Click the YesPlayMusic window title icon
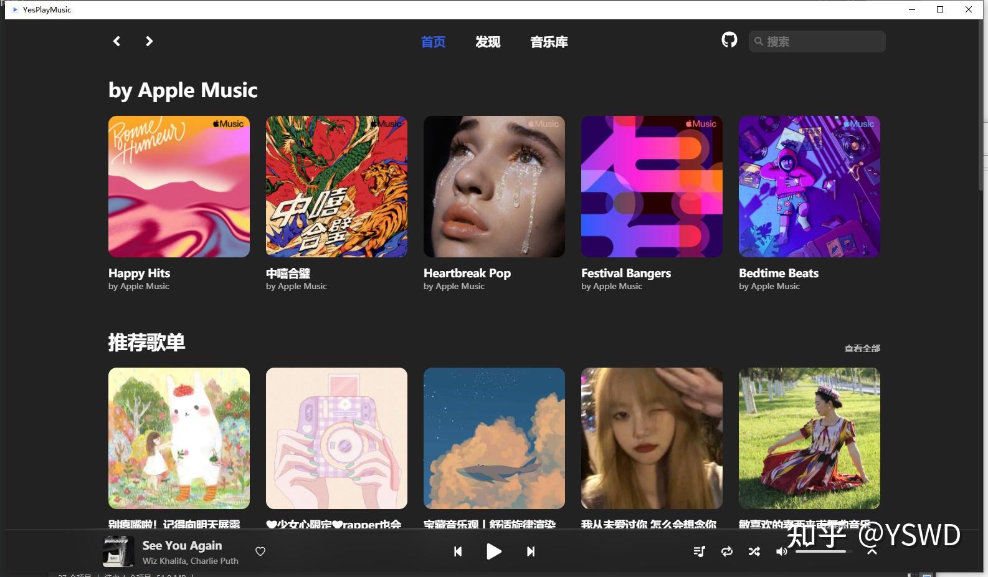Viewport: 988px width, 577px height. pyautogui.click(x=15, y=9)
